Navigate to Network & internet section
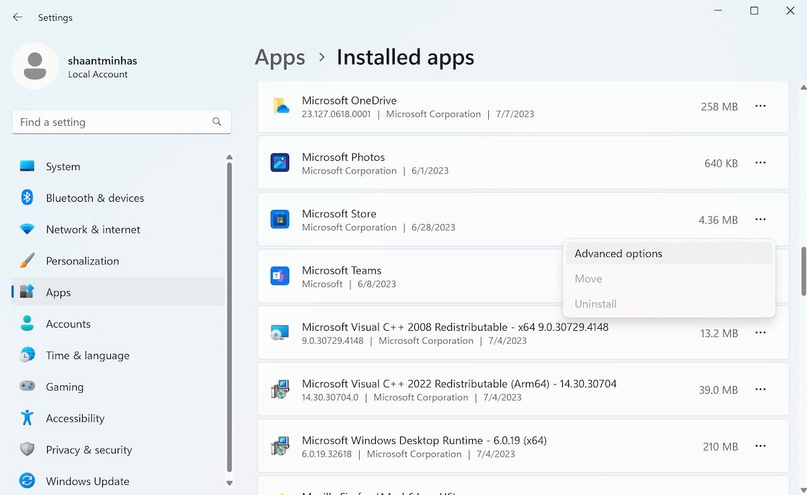 pyautogui.click(x=93, y=229)
